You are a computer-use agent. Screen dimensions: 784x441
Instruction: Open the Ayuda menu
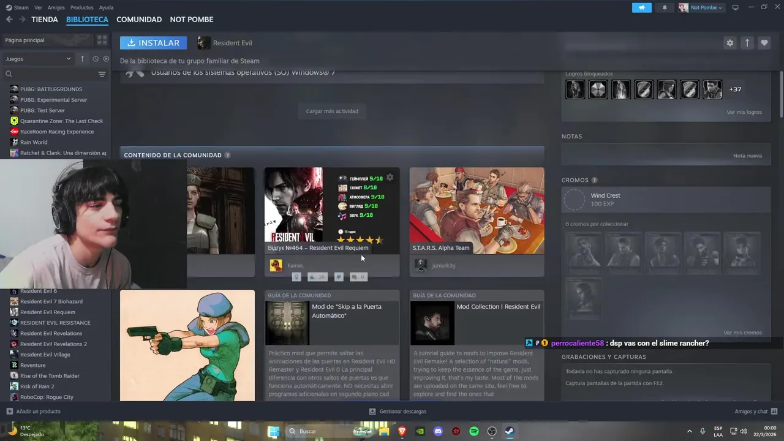click(106, 7)
